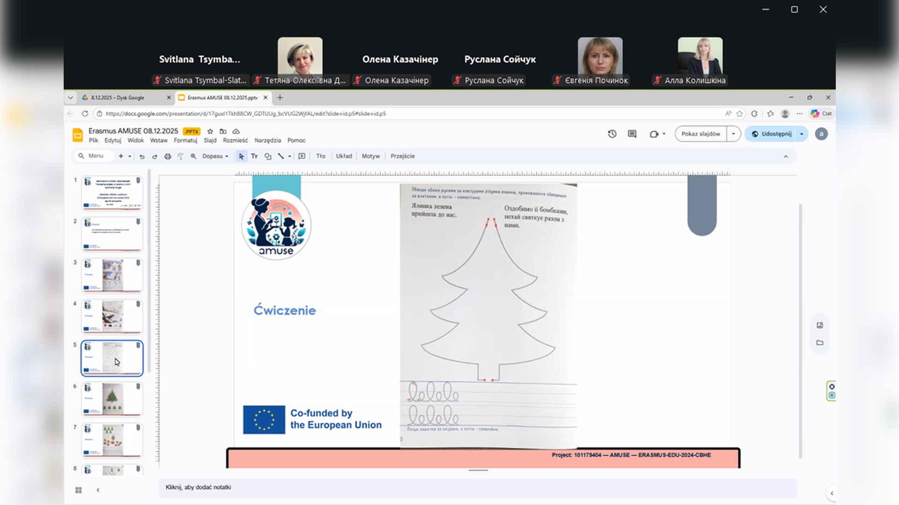
Task: Expand the new slide plus dropdown arrow
Action: (130, 156)
